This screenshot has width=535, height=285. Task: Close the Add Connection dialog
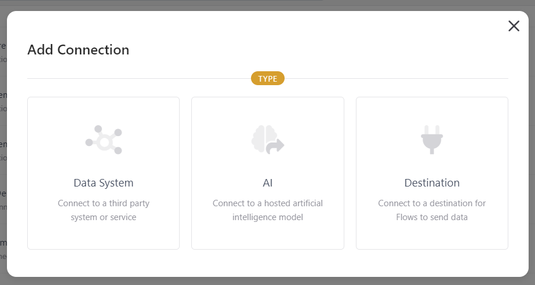click(x=514, y=26)
